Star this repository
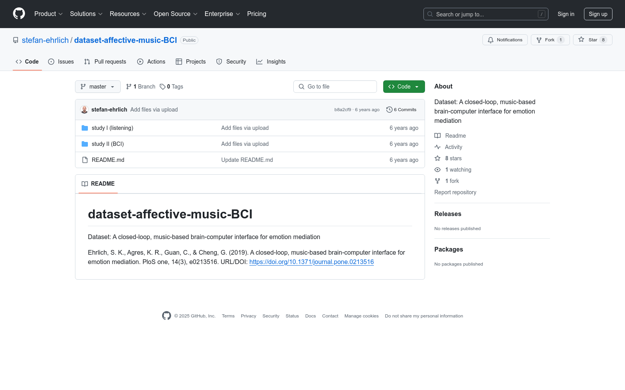The height and width of the screenshot is (390, 625). 593,40
